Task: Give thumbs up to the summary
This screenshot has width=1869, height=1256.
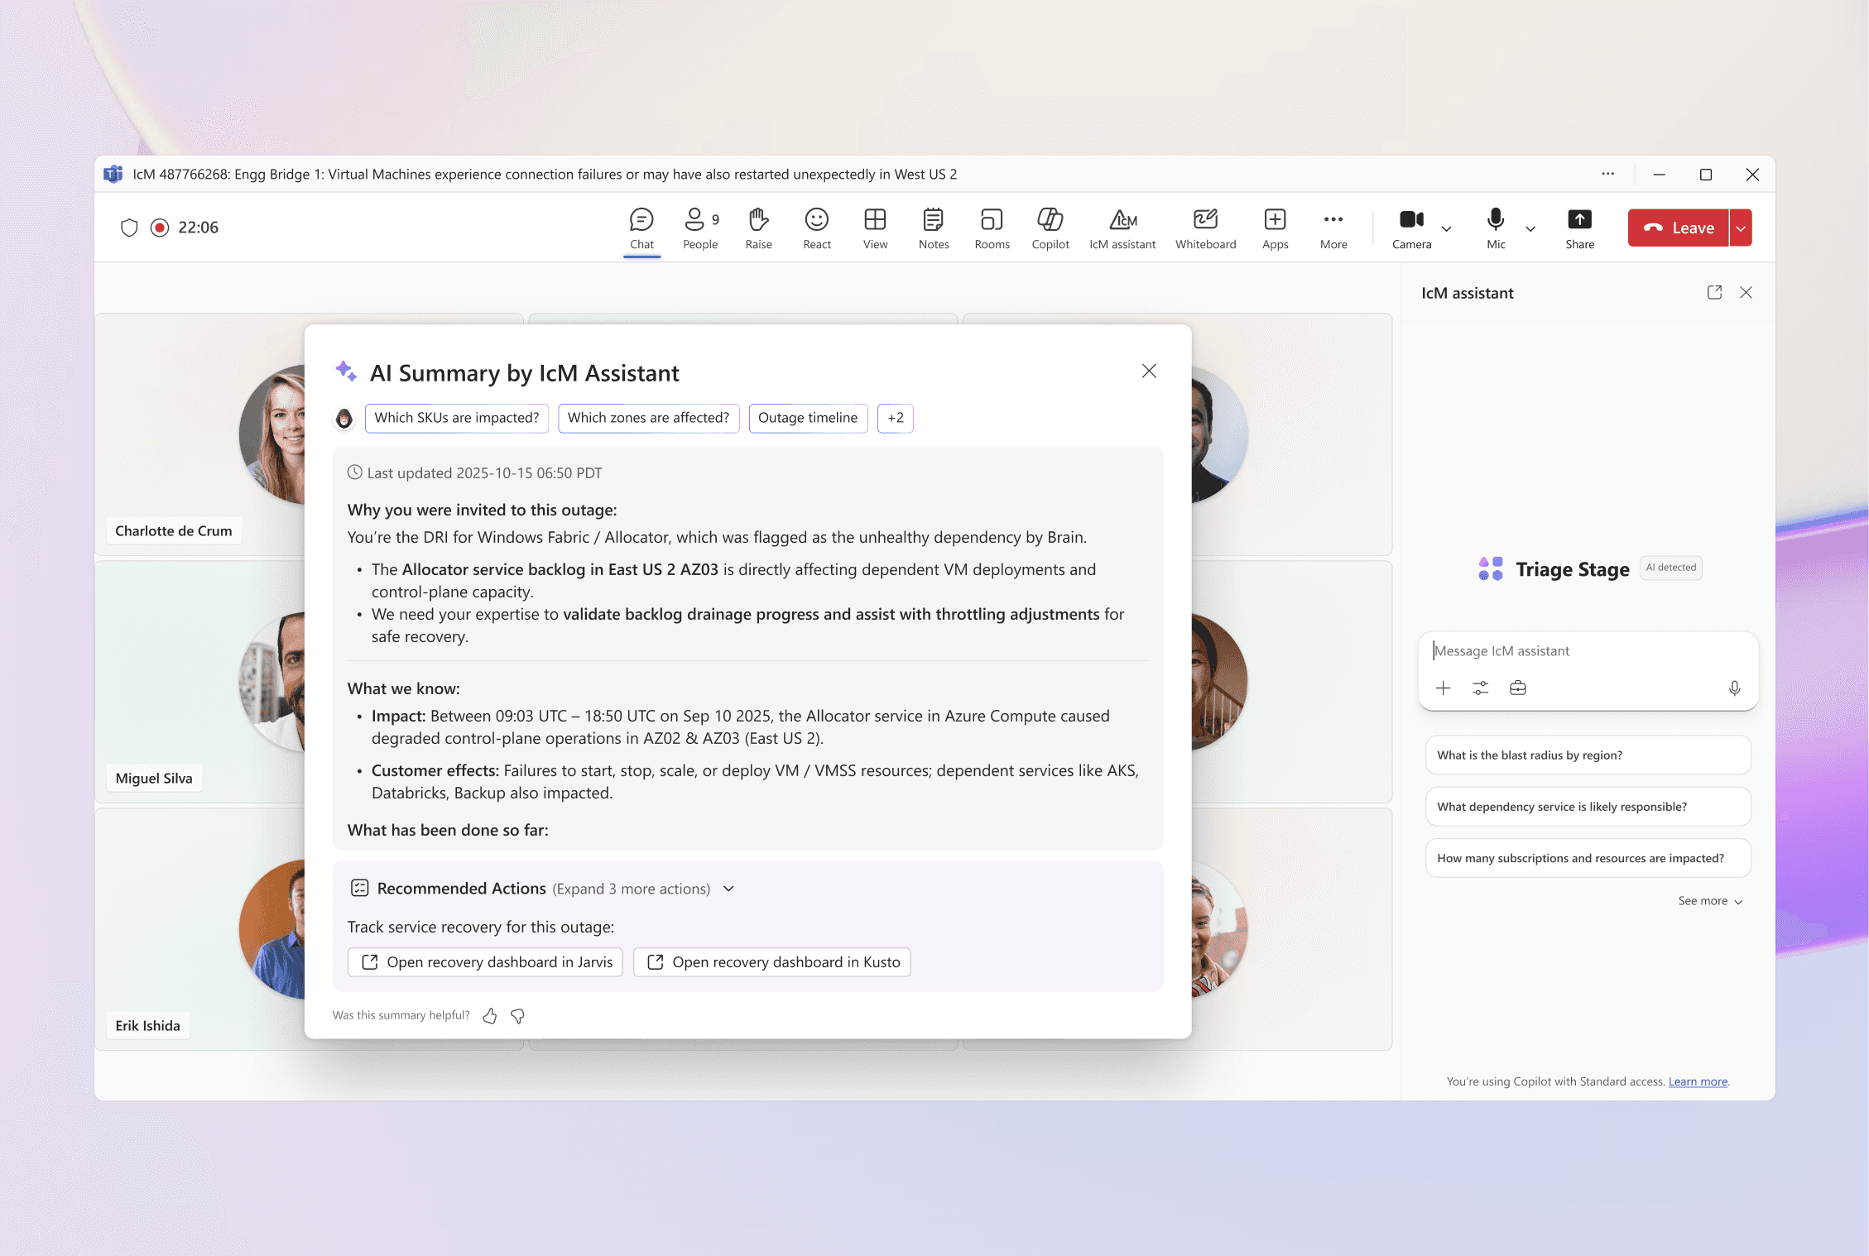Action: pos(490,1016)
